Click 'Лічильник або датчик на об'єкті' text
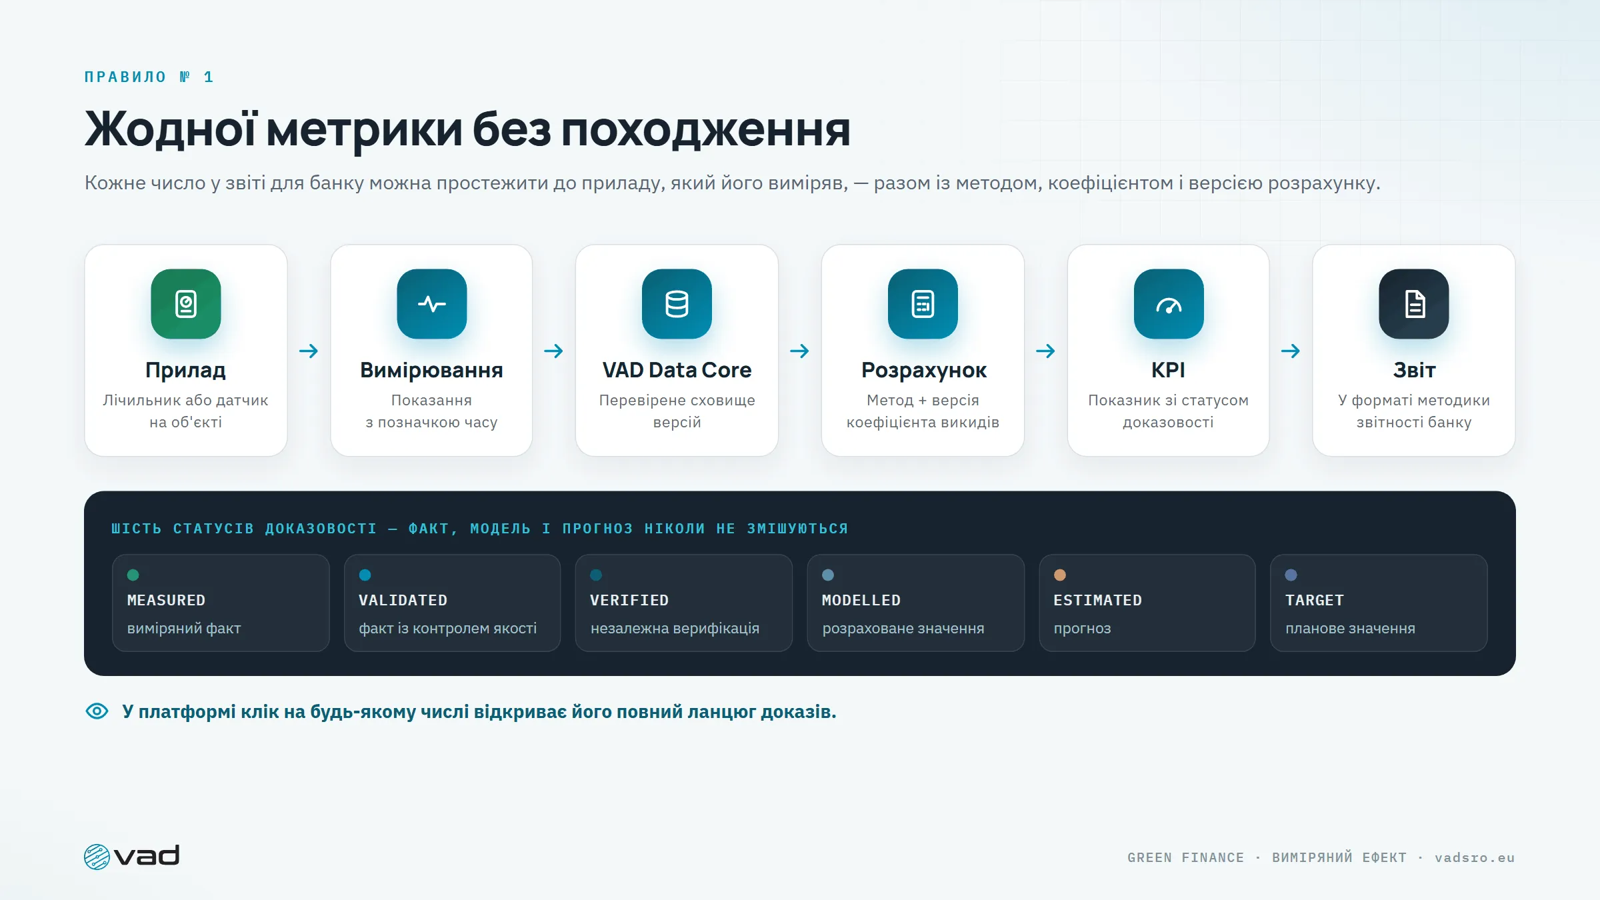 [185, 411]
